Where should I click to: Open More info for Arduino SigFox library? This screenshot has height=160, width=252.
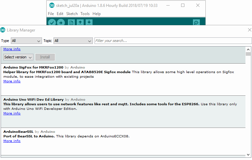click(x=12, y=81)
